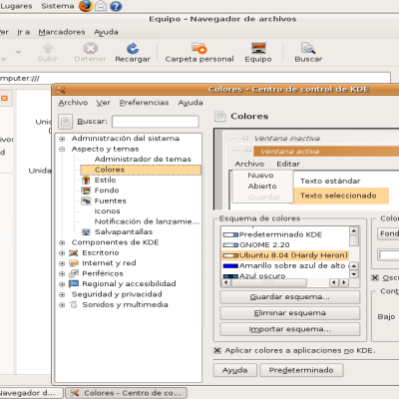
Task: Click scheme list scroll up arrow
Action: pyautogui.click(x=354, y=230)
